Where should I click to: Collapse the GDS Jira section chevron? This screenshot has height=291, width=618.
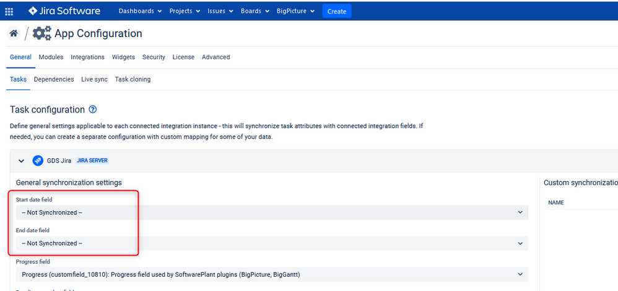[21, 161]
